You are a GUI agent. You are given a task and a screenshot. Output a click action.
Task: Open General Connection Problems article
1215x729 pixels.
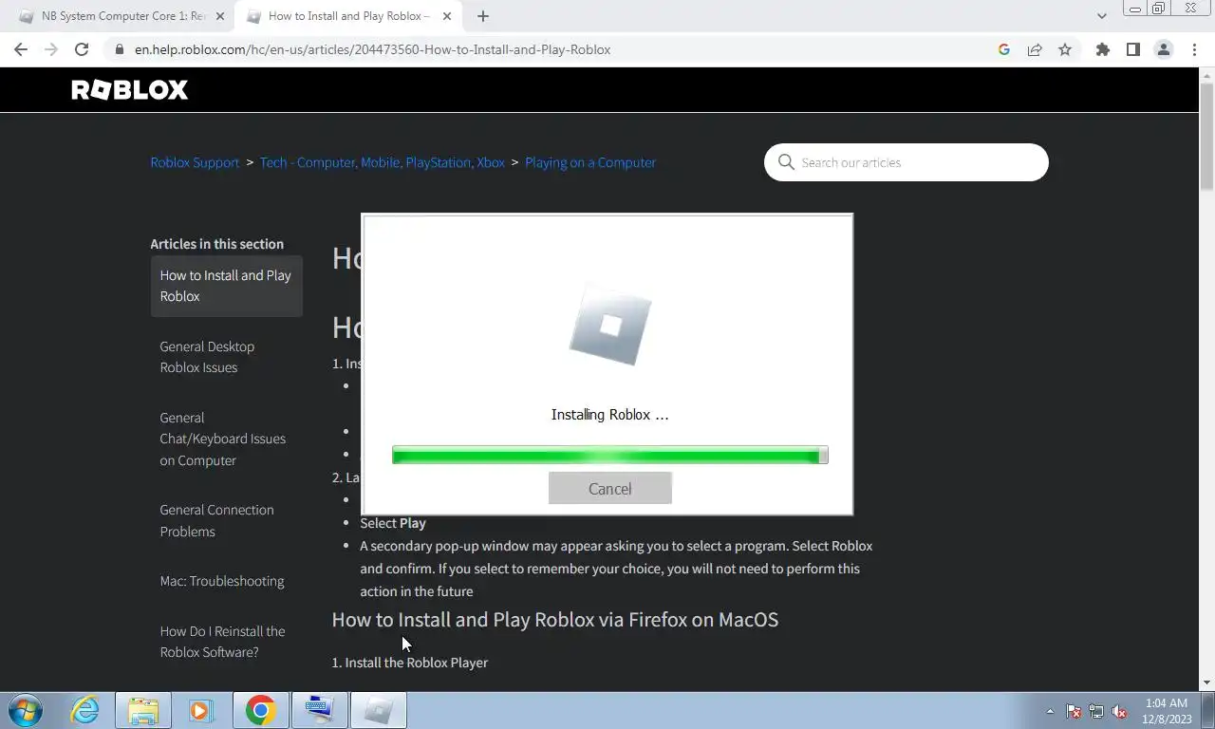pos(216,520)
